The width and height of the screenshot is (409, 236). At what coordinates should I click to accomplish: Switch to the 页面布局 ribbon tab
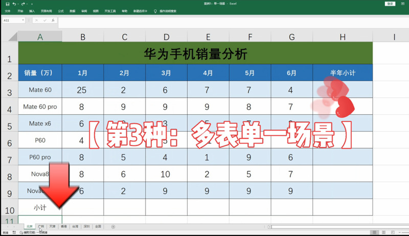(46, 11)
